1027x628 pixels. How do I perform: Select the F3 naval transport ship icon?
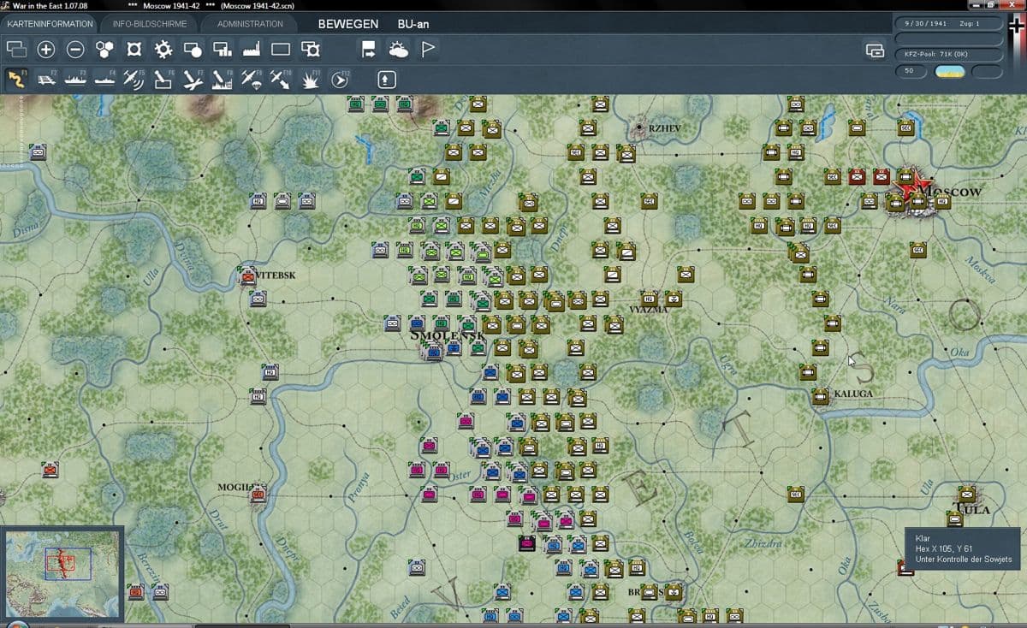click(75, 79)
